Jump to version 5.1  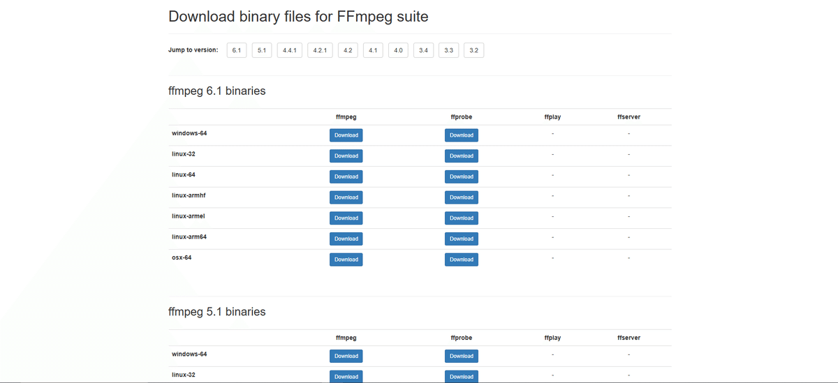click(262, 50)
